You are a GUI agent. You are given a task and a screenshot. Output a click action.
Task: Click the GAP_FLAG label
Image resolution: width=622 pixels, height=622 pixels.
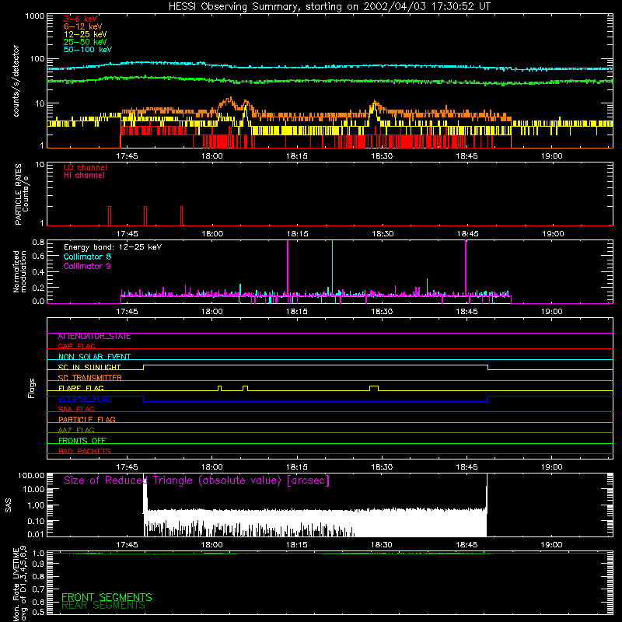pos(76,346)
